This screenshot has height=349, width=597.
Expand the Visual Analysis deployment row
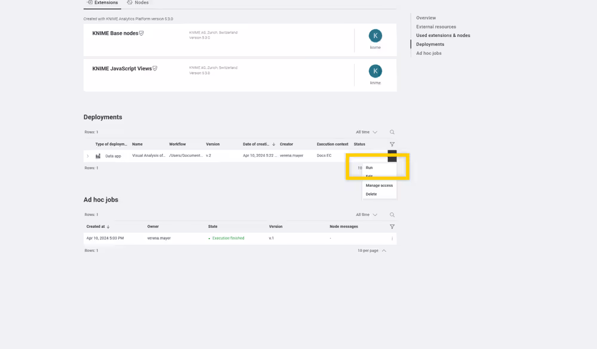tap(88, 156)
